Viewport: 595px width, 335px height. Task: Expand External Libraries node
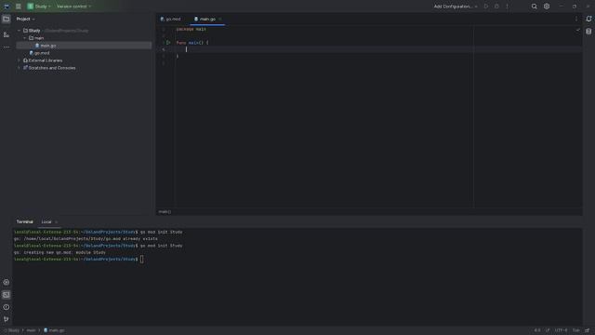tap(19, 60)
